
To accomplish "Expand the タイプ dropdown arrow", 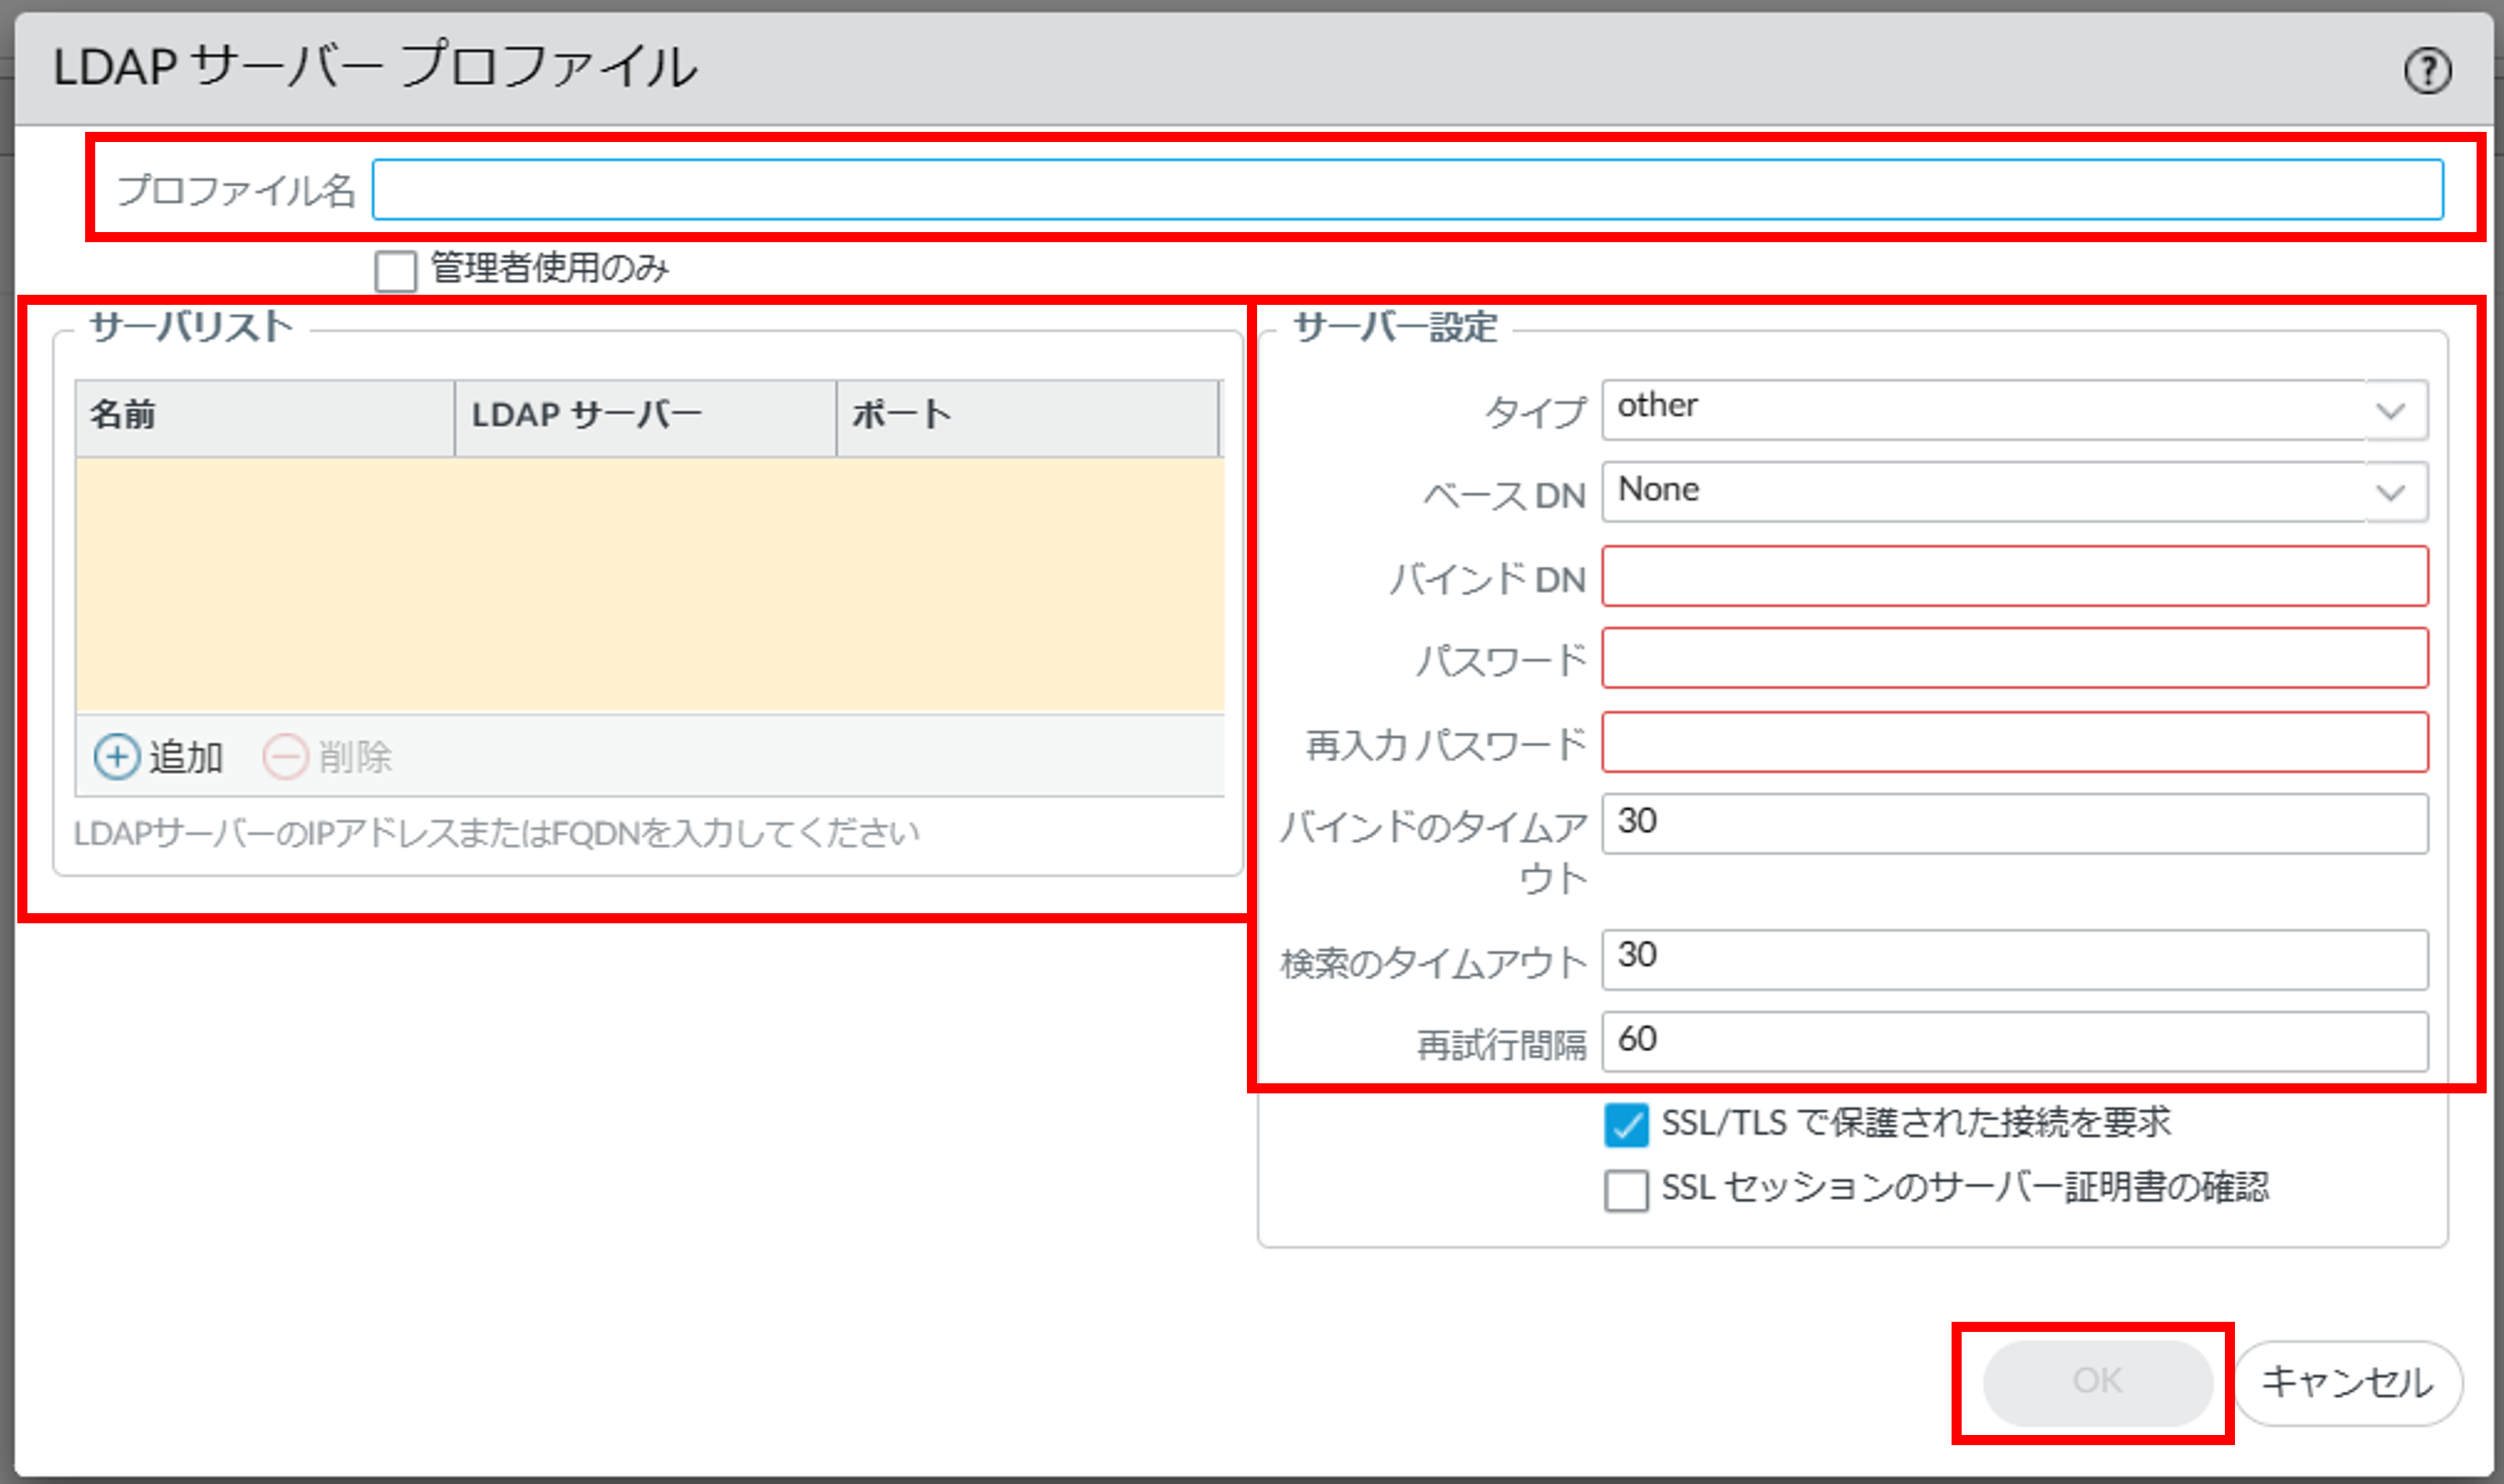I will pyautogui.click(x=2391, y=410).
